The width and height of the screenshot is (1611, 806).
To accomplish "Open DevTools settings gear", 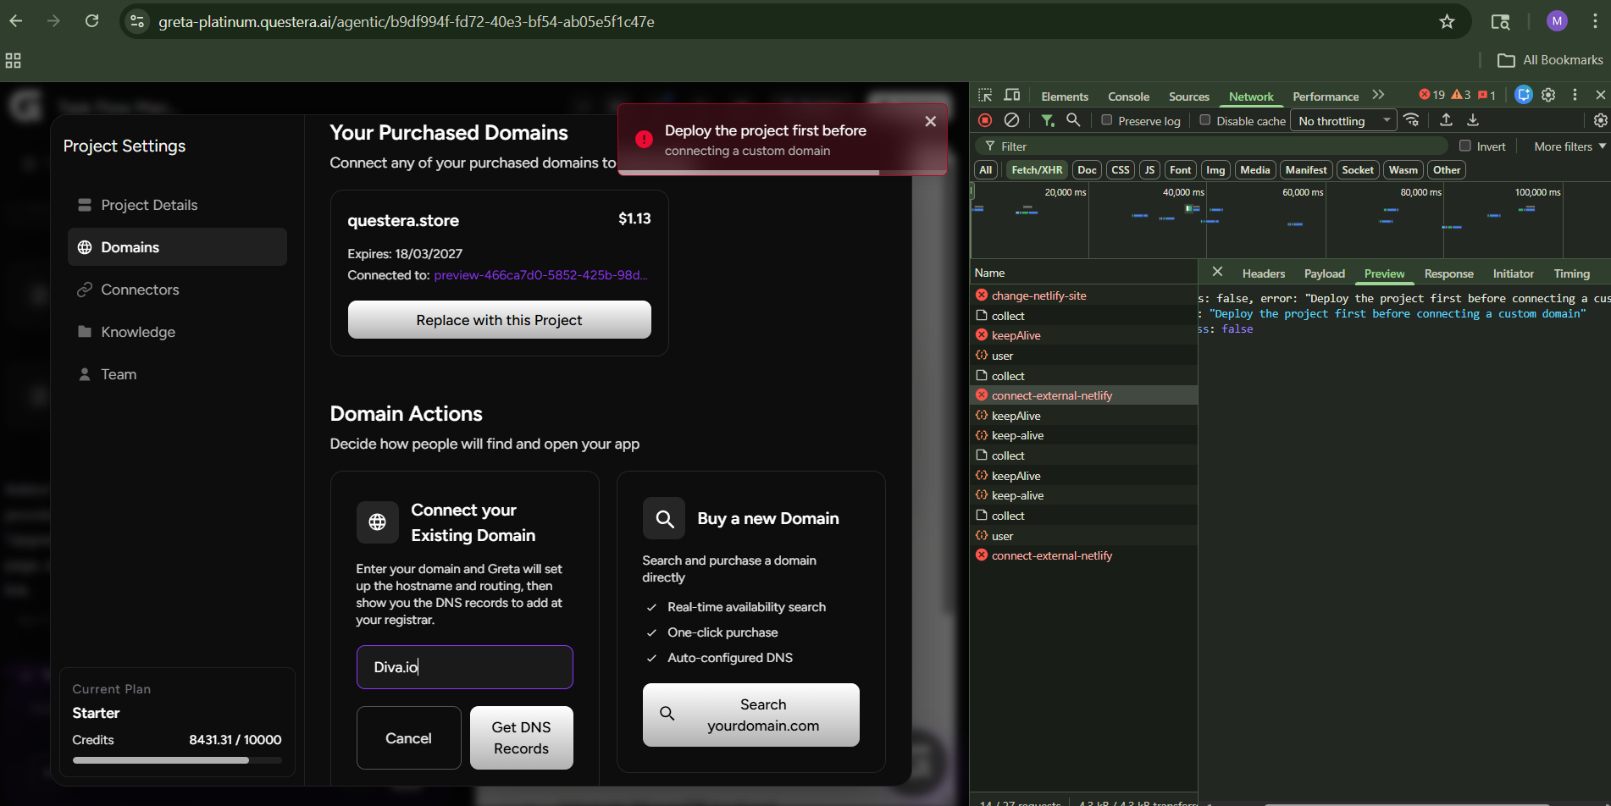I will click(x=1548, y=95).
